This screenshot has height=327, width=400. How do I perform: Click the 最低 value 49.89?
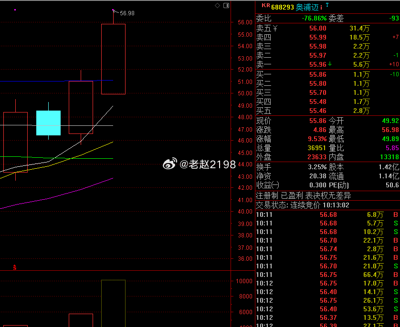pyautogui.click(x=390, y=139)
